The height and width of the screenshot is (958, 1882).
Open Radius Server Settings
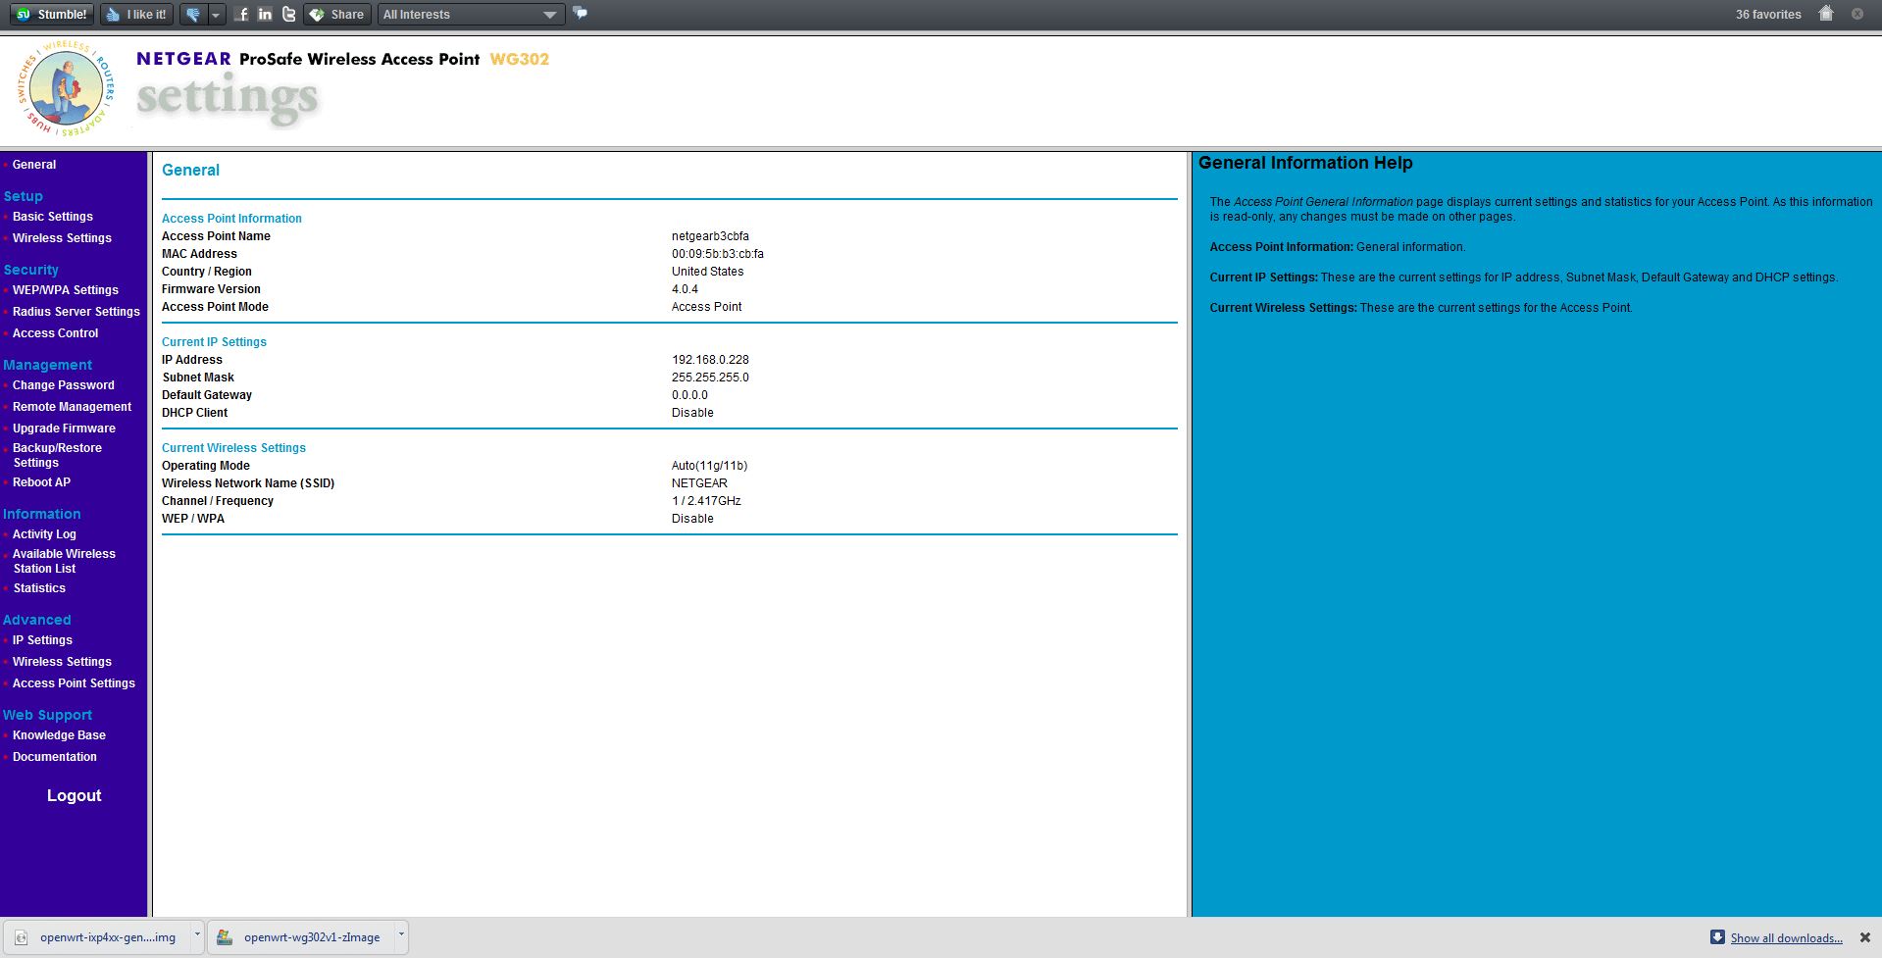(x=76, y=312)
